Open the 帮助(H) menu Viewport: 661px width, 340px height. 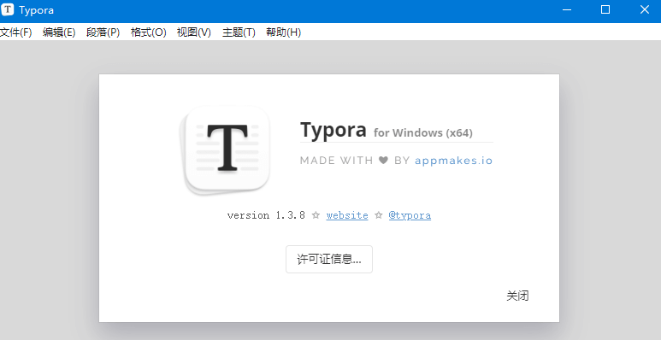point(283,32)
